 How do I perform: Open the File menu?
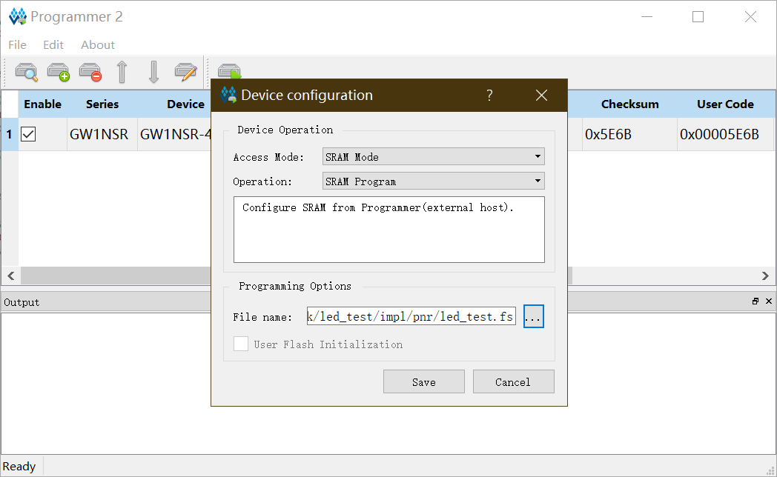click(x=17, y=45)
